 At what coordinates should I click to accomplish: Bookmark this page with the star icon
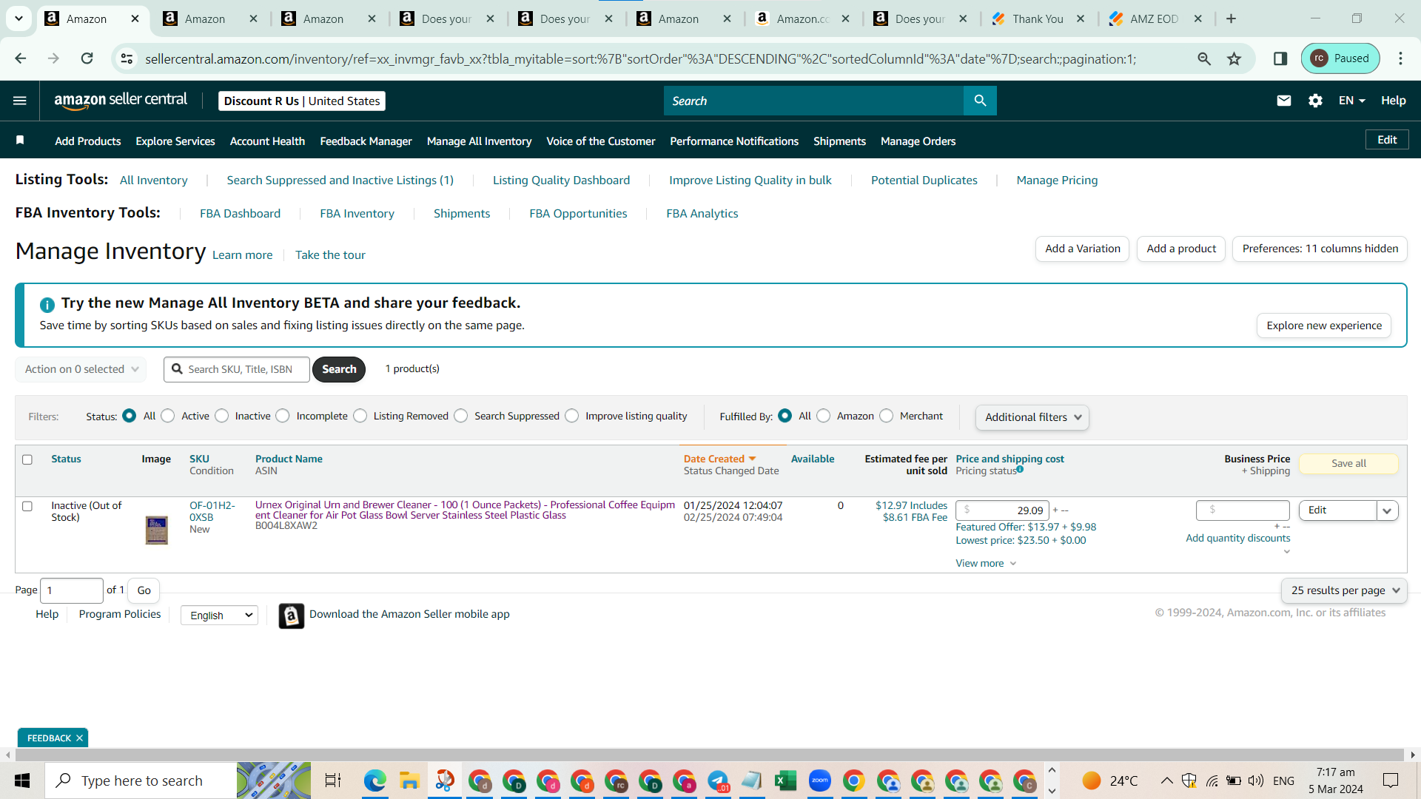[x=1234, y=58]
